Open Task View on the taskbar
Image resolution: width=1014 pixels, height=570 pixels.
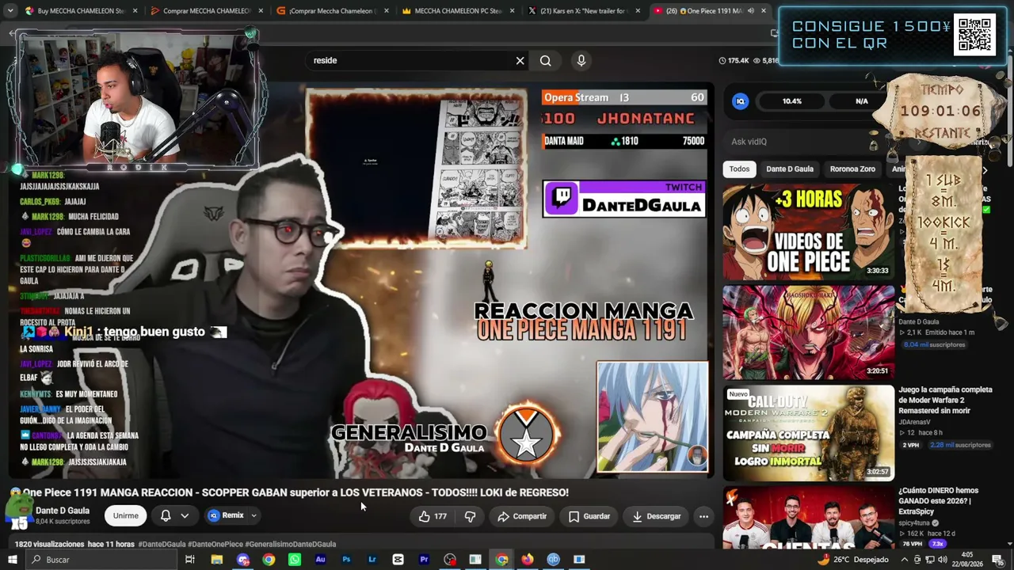point(190,560)
